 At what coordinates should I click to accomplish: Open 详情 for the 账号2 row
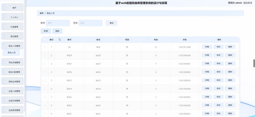click(207, 105)
